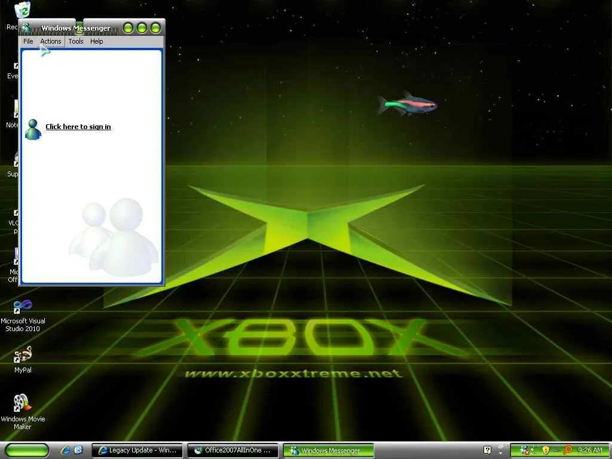The width and height of the screenshot is (612, 459).
Task: Switch to the Legacy Update taskbar window
Action: 137,451
